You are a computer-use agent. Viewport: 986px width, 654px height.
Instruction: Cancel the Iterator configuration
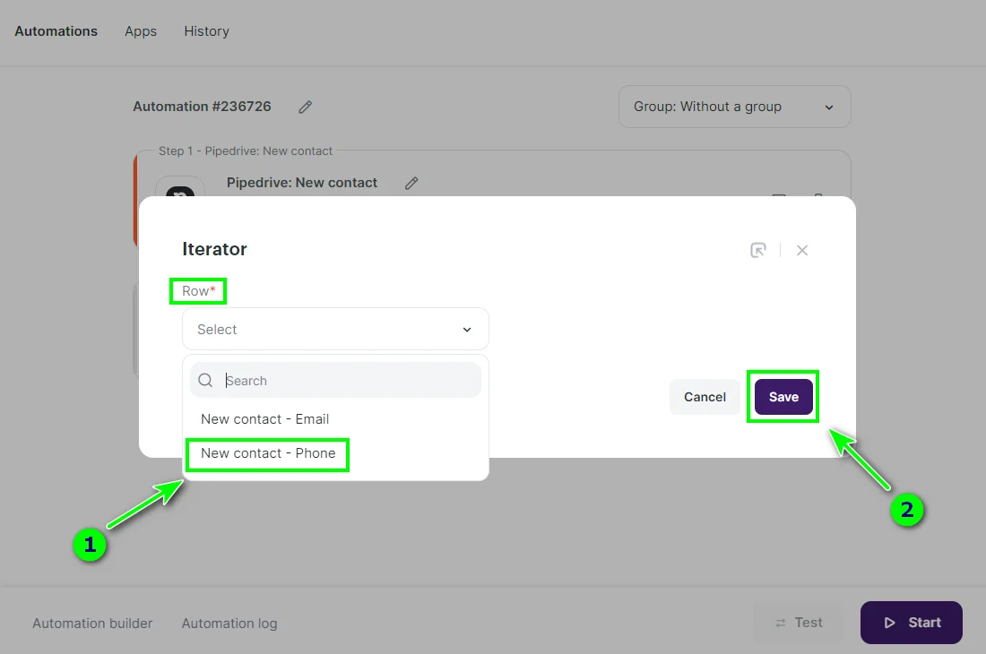[x=705, y=397]
